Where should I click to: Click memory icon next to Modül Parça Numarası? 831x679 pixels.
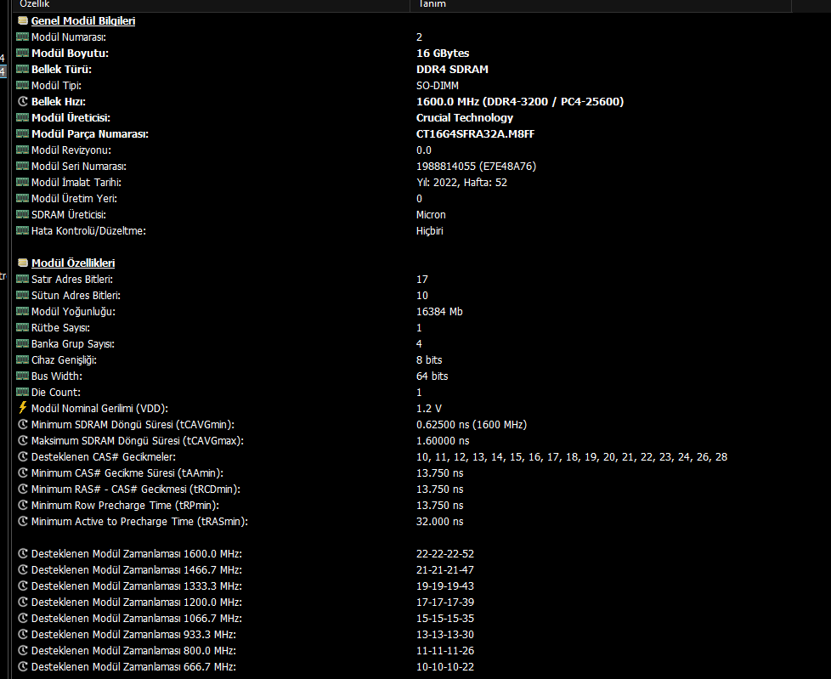tap(22, 133)
